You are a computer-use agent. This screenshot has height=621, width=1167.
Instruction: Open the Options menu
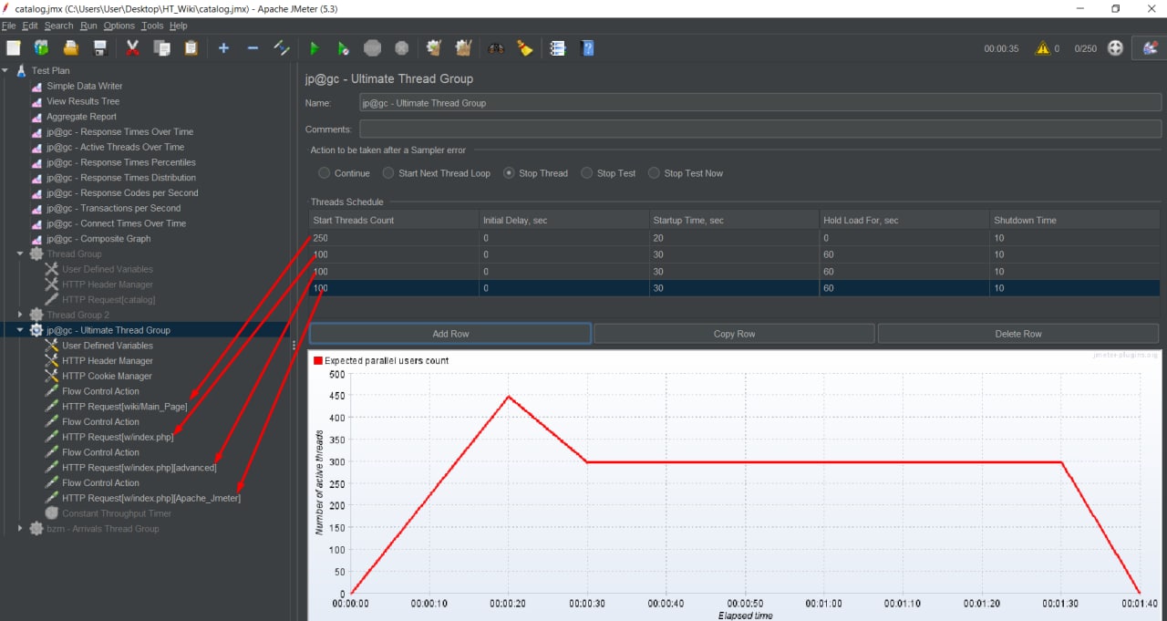point(119,26)
